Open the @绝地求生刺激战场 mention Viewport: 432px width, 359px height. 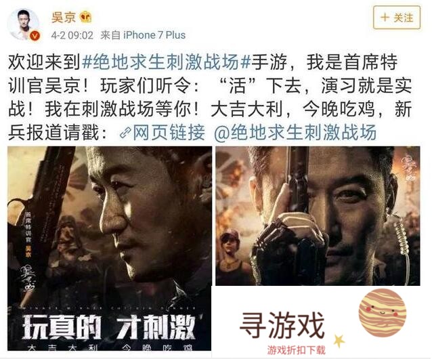coord(295,133)
